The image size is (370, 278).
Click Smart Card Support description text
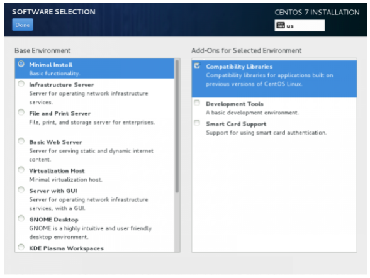(266, 133)
